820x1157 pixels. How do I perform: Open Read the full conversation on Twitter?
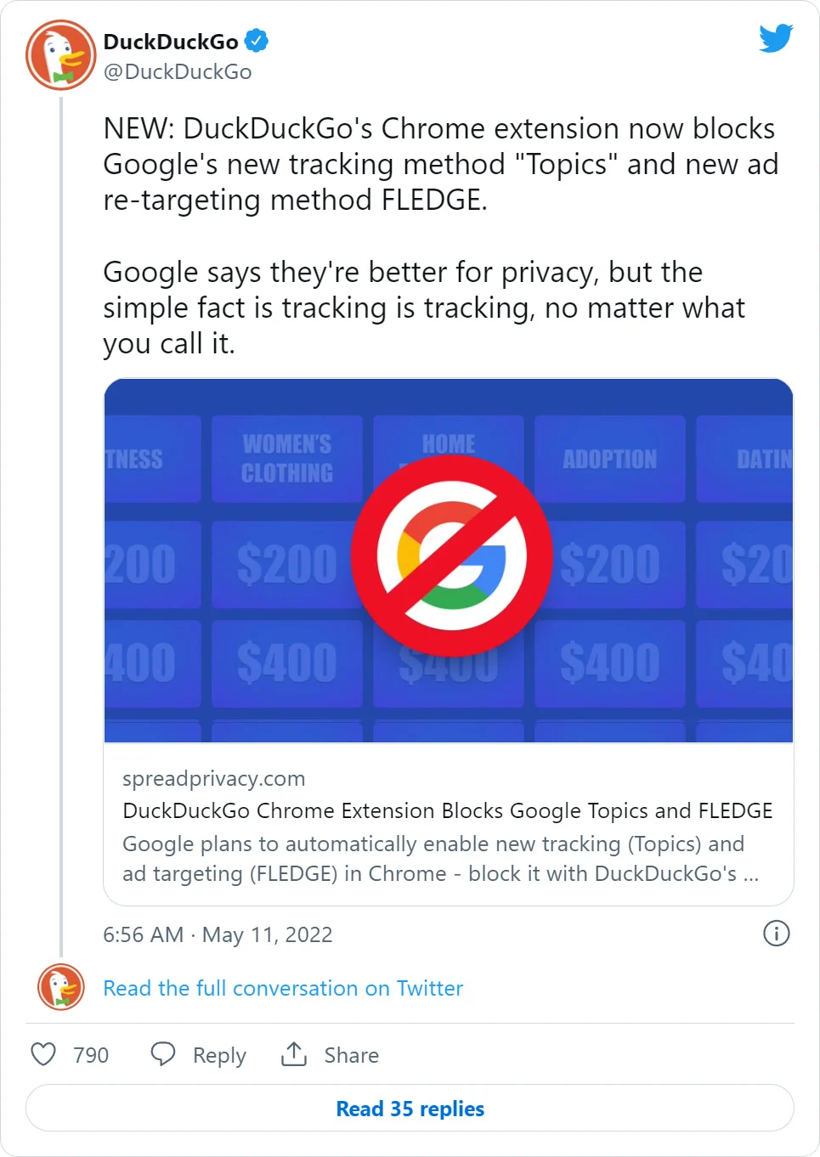coord(283,988)
